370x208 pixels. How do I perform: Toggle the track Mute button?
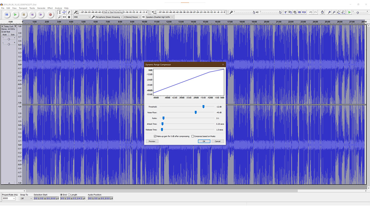click(x=5, y=35)
